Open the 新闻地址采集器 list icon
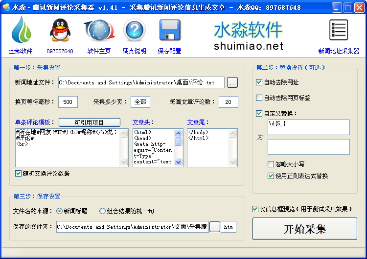 coord(339,30)
